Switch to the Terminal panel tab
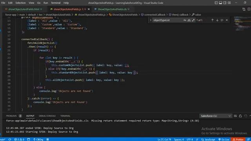251x141 pixels. coord(65,116)
